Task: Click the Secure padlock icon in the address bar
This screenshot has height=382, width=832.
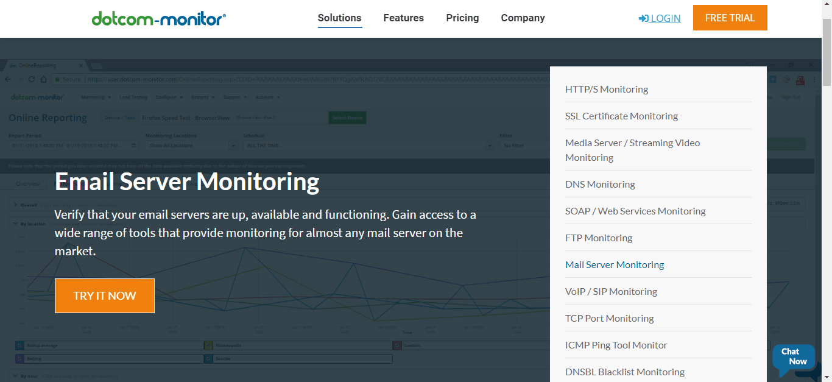Action: (57, 79)
